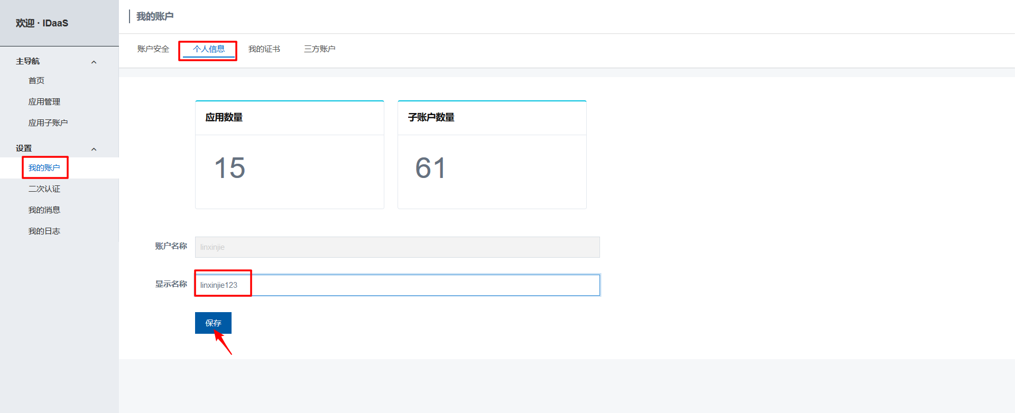
Task: Open 应用子账户 in sidebar
Action: click(48, 123)
